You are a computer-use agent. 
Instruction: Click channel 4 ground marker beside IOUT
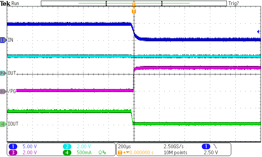pyautogui.click(x=3, y=124)
